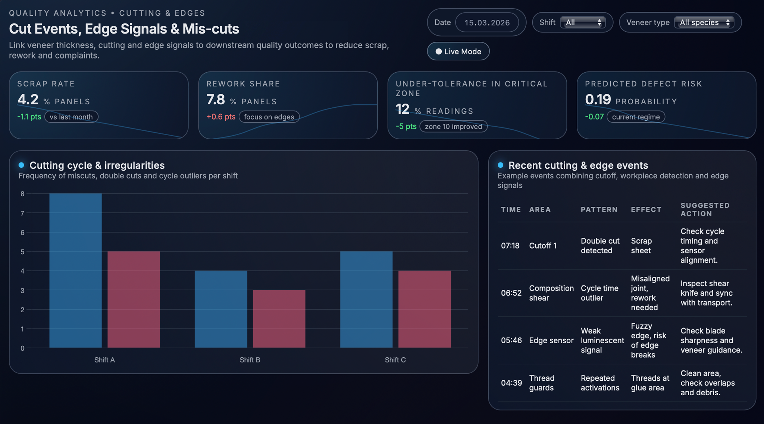This screenshot has width=764, height=424.
Task: Open the Scrap Rate KPI card
Action: [x=98, y=105]
